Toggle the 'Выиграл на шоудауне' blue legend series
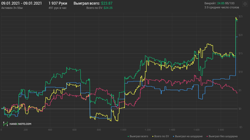The width and height of the screenshot is (250, 140). pyautogui.click(x=187, y=136)
